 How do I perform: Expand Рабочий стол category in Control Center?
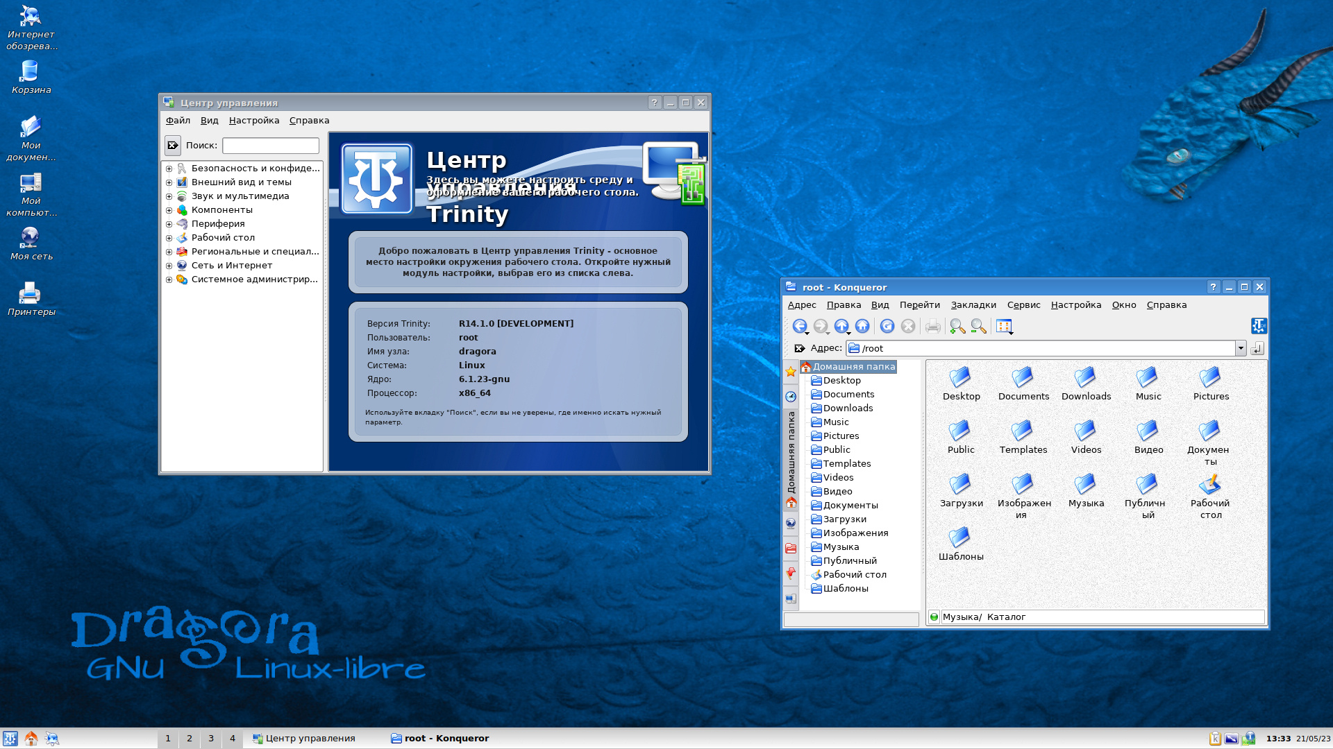tap(169, 238)
